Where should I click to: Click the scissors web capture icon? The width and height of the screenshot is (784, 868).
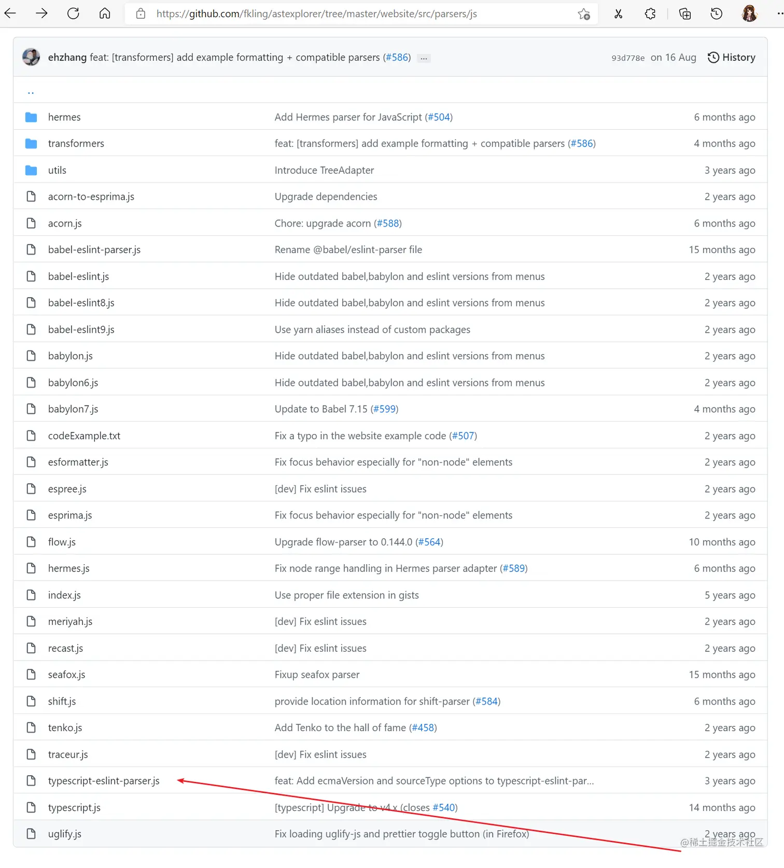click(x=618, y=14)
